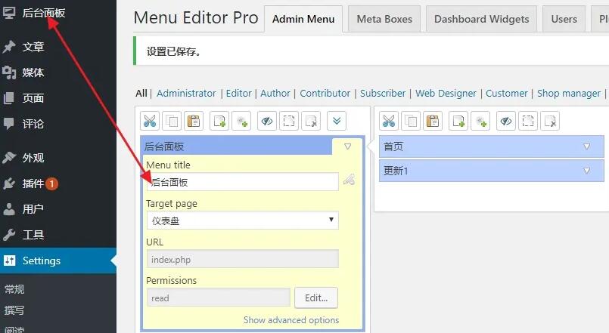The width and height of the screenshot is (609, 333).
Task: Expand second toolbar row with double chevron
Action: pyautogui.click(x=337, y=121)
